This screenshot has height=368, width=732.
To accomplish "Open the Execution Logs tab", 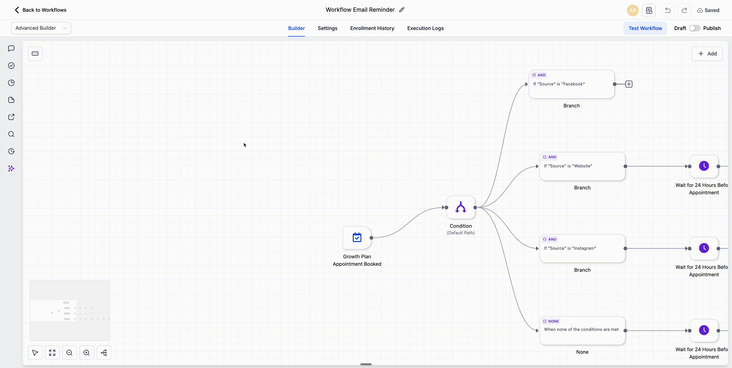I will pos(425,28).
